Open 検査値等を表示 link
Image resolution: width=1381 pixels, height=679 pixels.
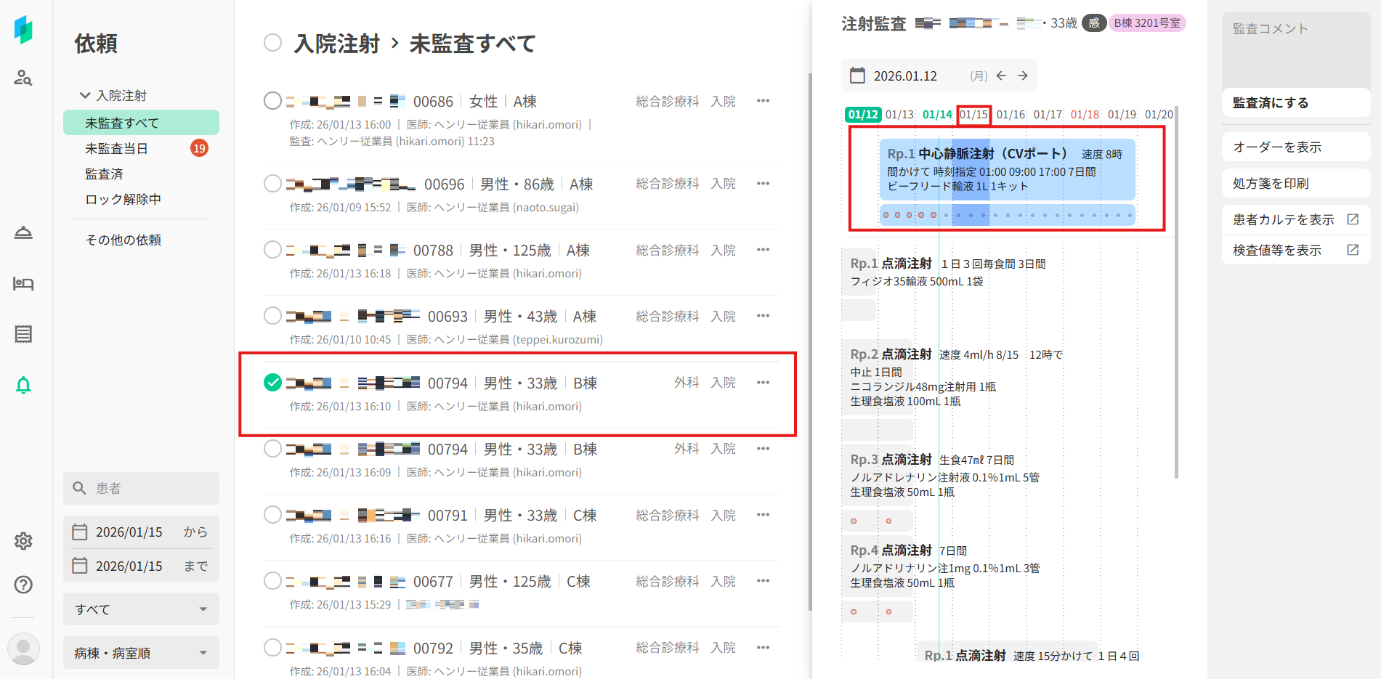pos(1296,250)
